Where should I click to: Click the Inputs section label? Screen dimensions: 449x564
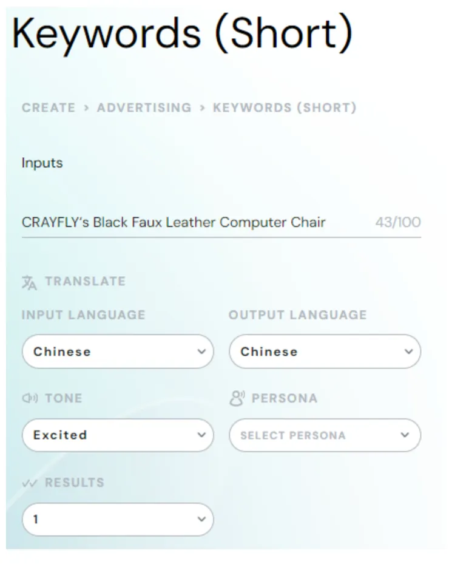click(x=41, y=163)
